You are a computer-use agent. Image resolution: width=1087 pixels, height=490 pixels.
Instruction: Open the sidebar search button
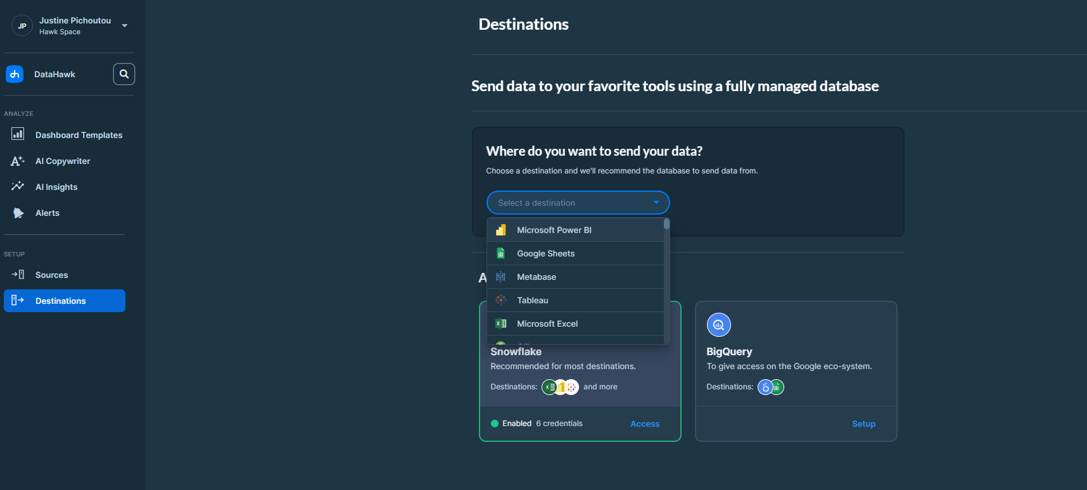[124, 74]
